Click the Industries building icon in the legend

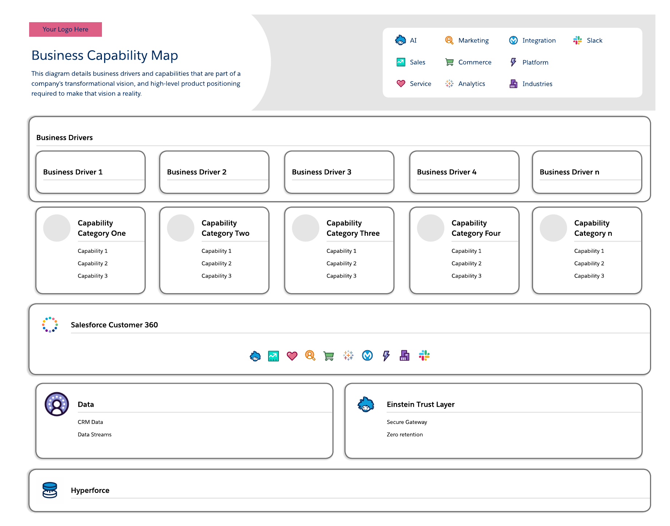tap(513, 83)
